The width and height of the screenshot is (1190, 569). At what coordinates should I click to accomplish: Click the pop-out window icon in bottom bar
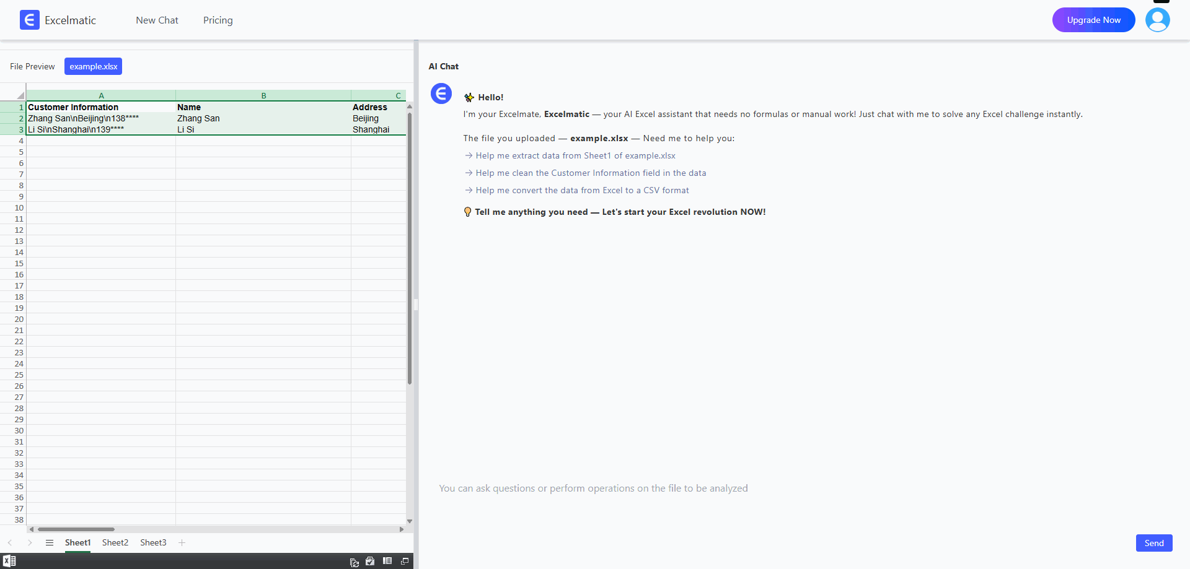[x=405, y=561]
